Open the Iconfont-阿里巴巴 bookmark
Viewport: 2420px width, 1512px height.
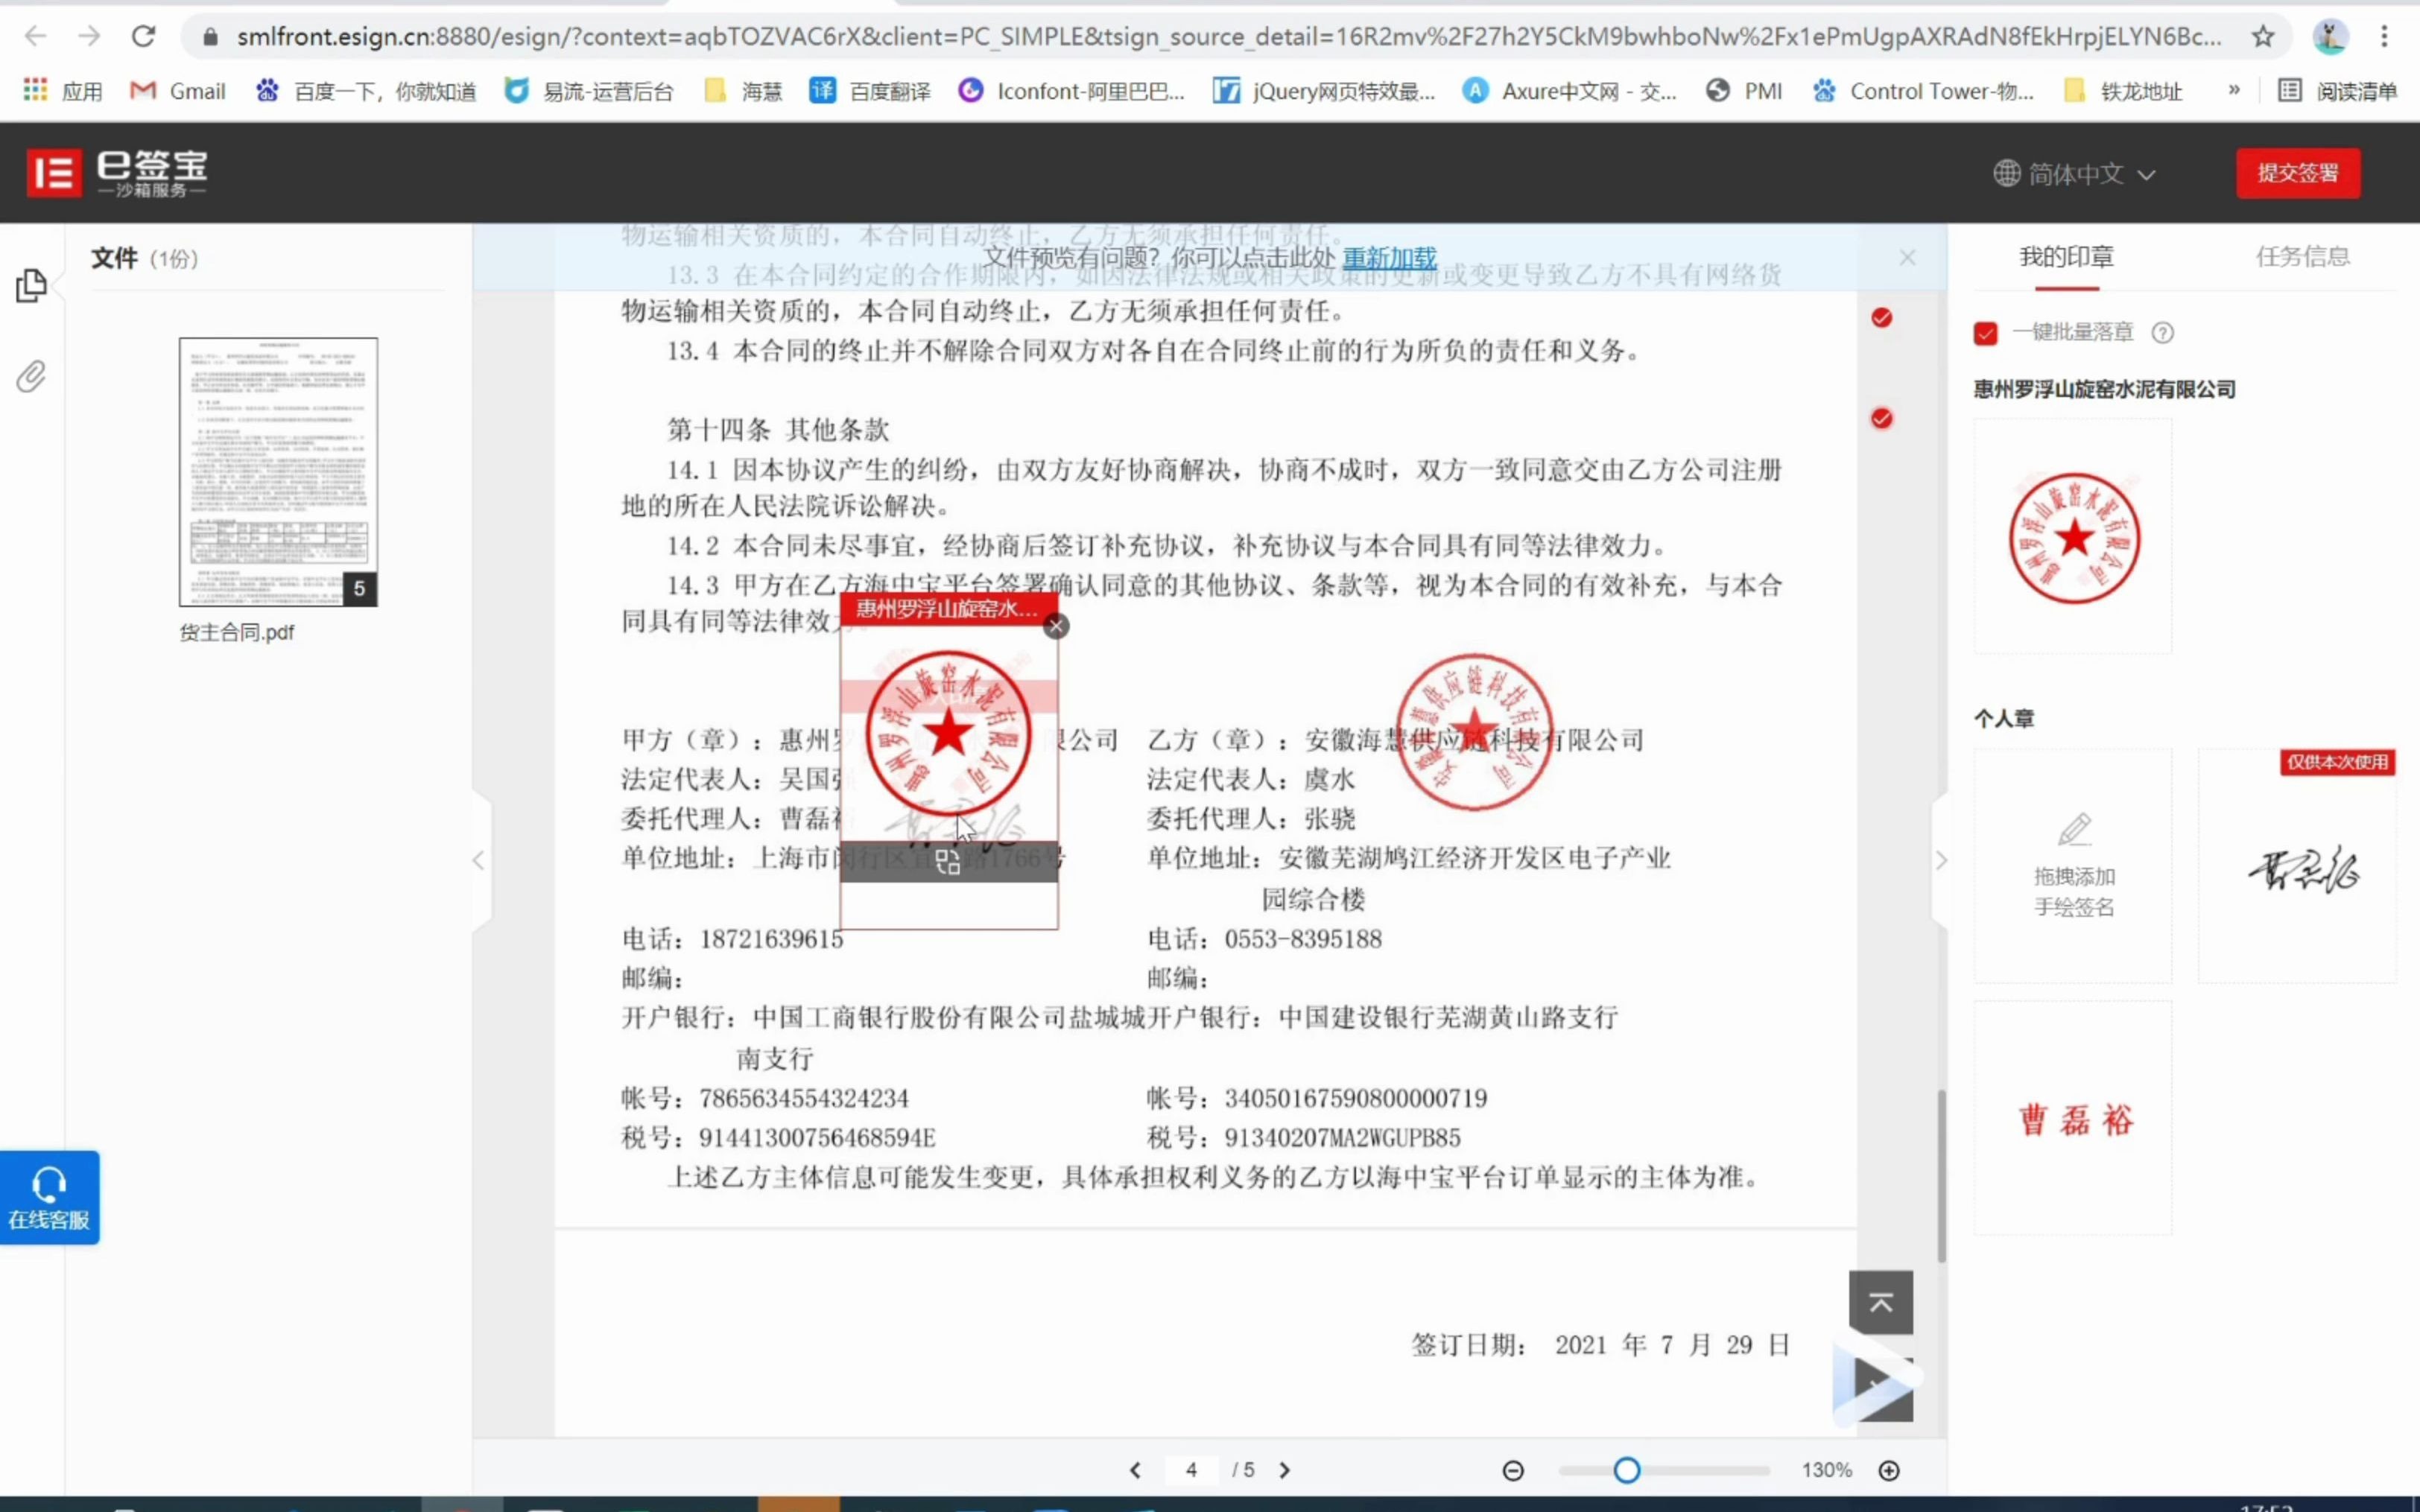pyautogui.click(x=1071, y=91)
